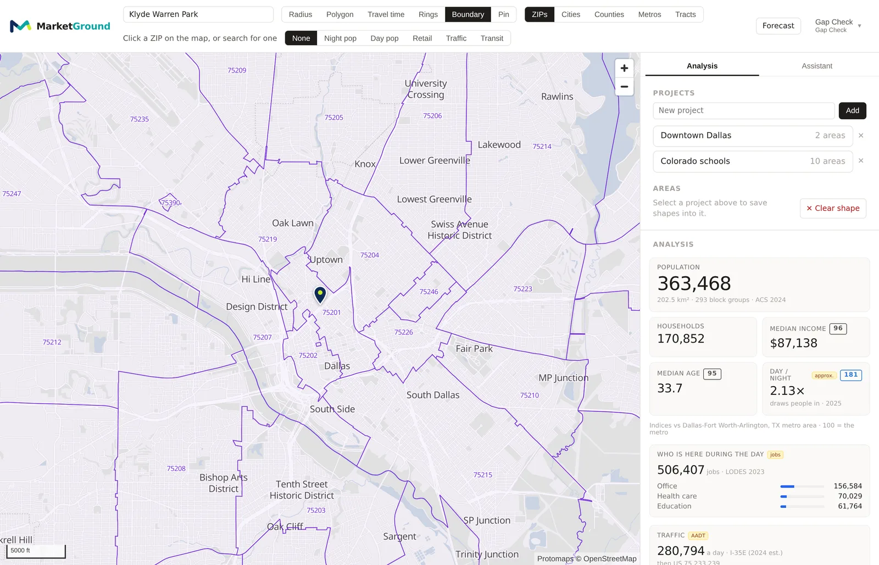Show the Retail overlay
The width and height of the screenshot is (879, 565).
tap(422, 38)
